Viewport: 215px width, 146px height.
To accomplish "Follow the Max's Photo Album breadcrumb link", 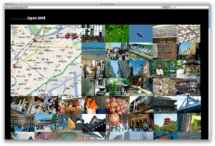I will (x=18, y=18).
